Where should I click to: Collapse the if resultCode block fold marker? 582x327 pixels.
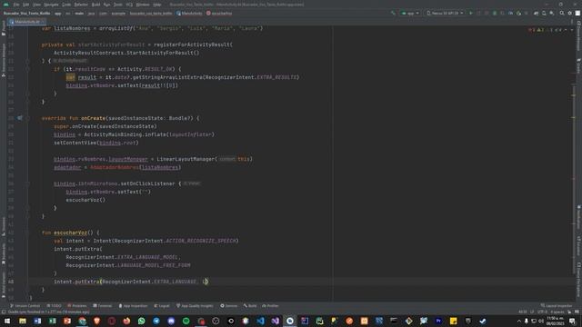[27, 69]
